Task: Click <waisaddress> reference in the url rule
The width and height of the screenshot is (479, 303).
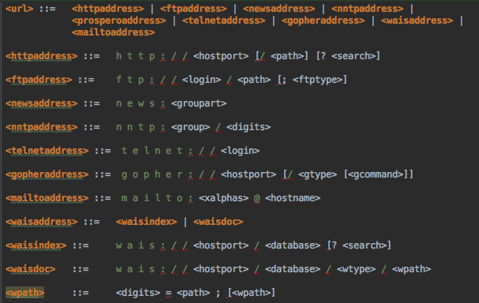Action: point(417,21)
